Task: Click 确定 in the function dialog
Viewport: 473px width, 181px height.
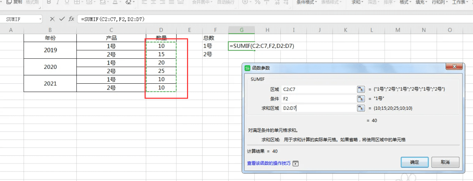Action: [x=414, y=162]
